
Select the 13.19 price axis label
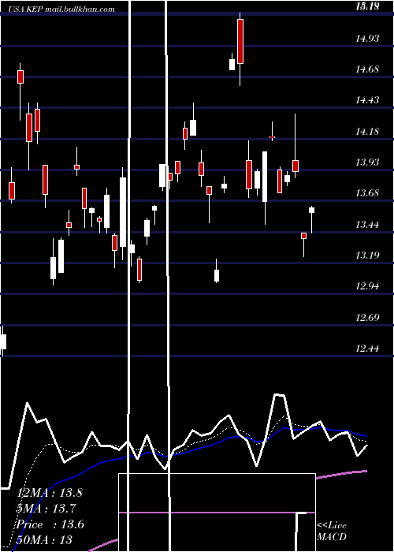click(x=367, y=255)
